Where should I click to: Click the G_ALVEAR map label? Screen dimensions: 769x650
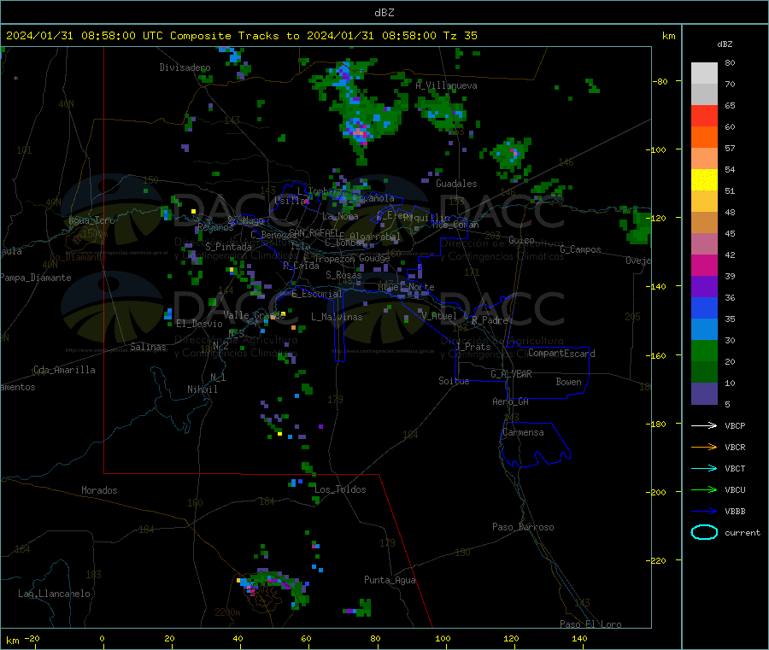click(511, 374)
